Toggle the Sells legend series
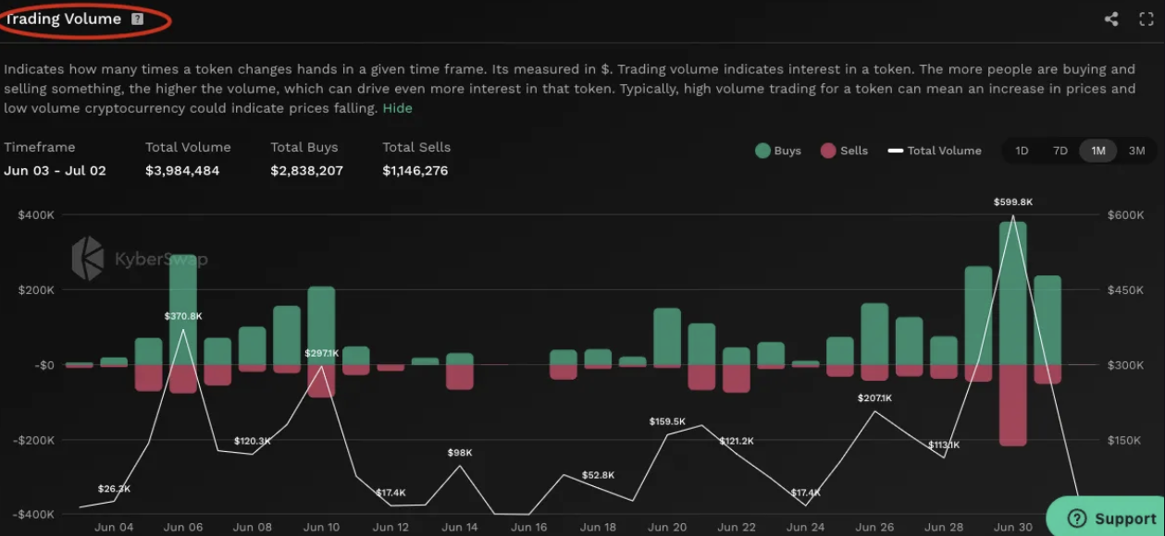The height and width of the screenshot is (536, 1165). [x=844, y=151]
